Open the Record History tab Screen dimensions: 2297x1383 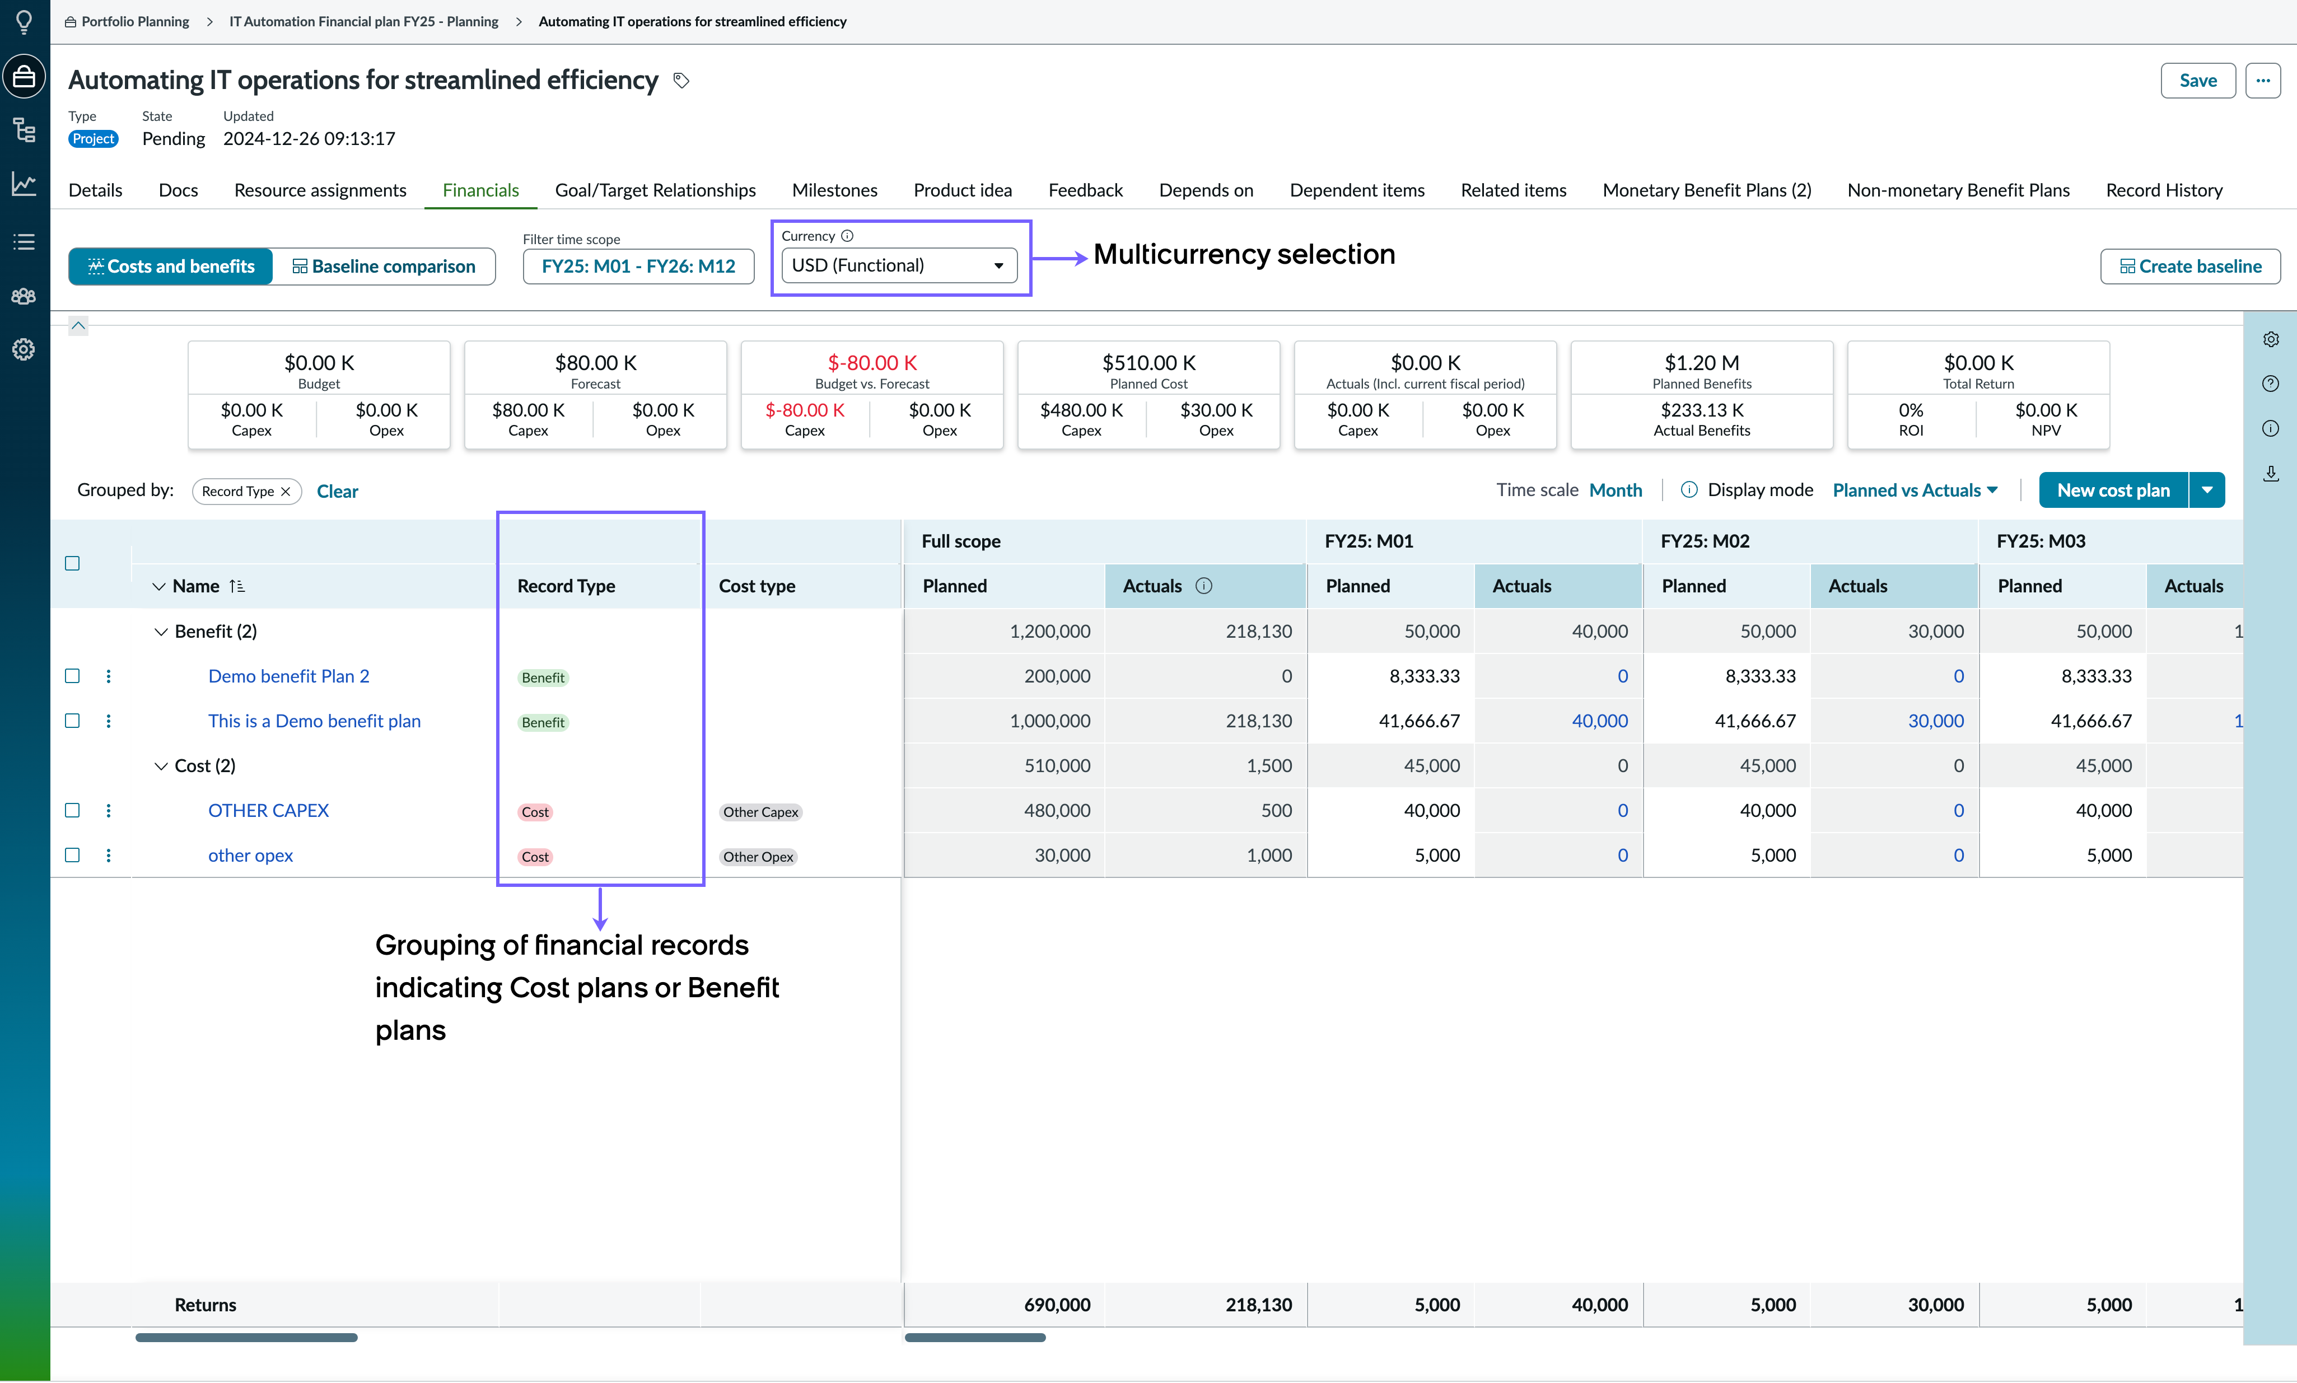[x=2164, y=190]
